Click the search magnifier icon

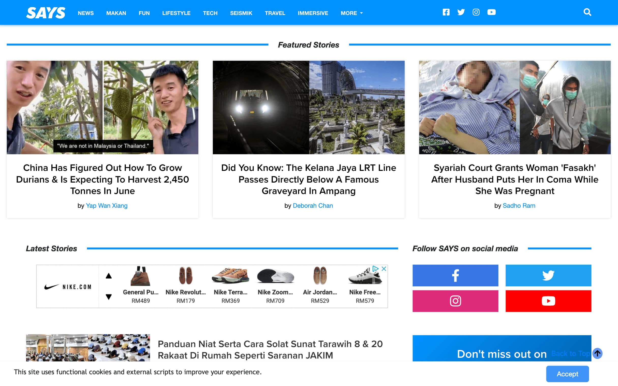[587, 12]
